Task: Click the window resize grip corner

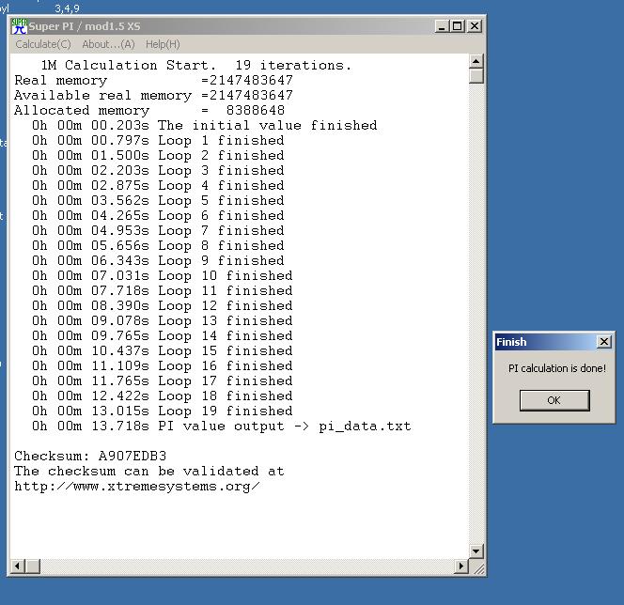Action: coord(477,566)
